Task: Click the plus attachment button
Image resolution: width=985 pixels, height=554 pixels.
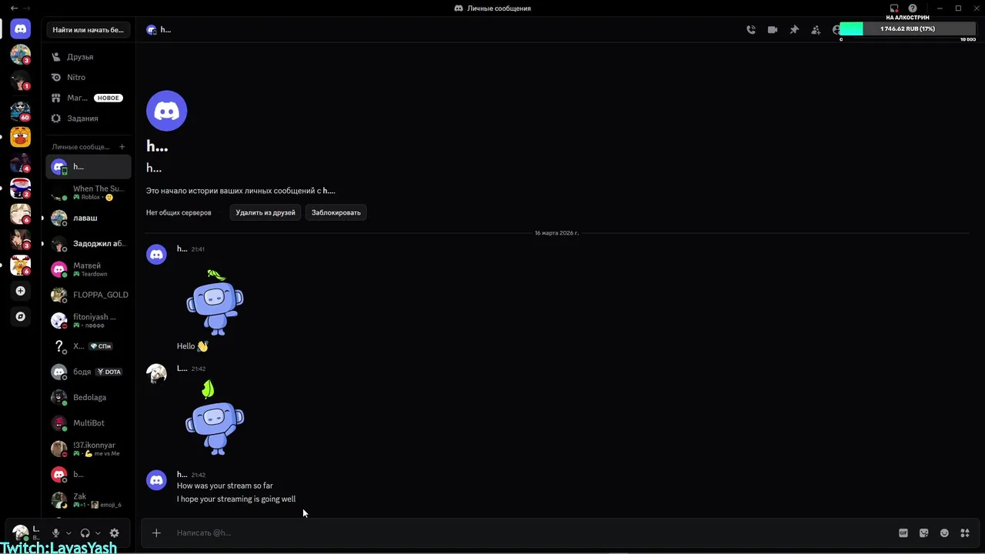Action: [156, 532]
